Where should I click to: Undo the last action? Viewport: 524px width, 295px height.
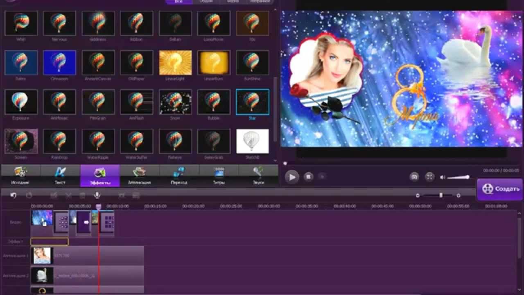pyautogui.click(x=14, y=195)
